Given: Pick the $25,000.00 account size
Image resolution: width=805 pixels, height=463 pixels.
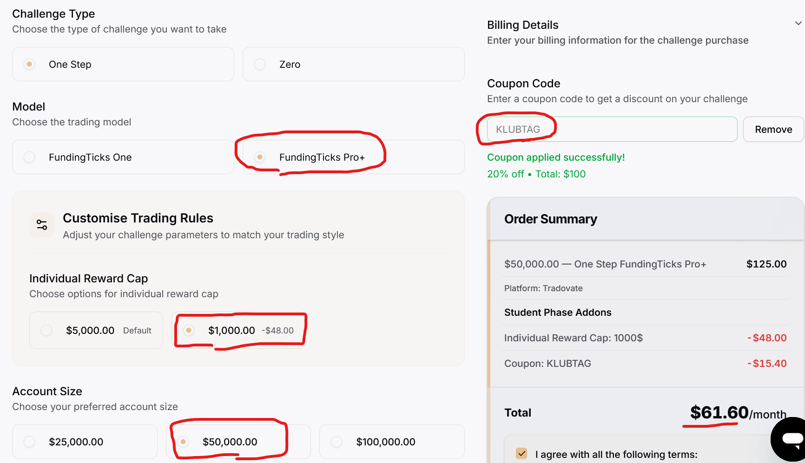Looking at the screenshot, I should pos(30,442).
